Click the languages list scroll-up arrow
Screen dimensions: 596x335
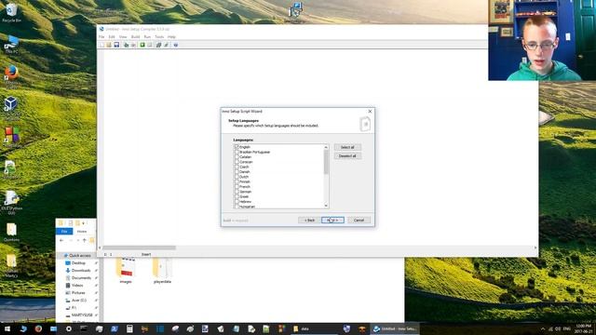point(326,147)
